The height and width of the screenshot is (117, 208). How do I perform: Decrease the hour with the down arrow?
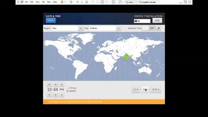point(49,95)
